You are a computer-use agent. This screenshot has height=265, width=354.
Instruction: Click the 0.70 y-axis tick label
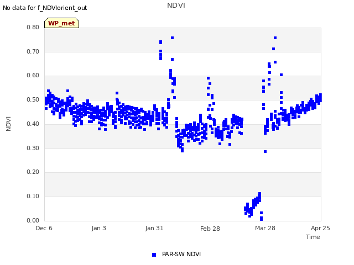point(33,51)
